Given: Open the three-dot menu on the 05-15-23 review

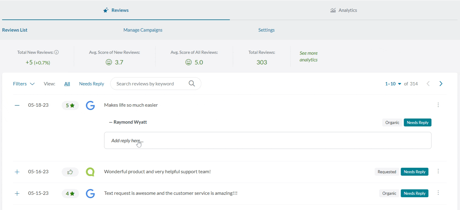Looking at the screenshot, I should coord(438,193).
